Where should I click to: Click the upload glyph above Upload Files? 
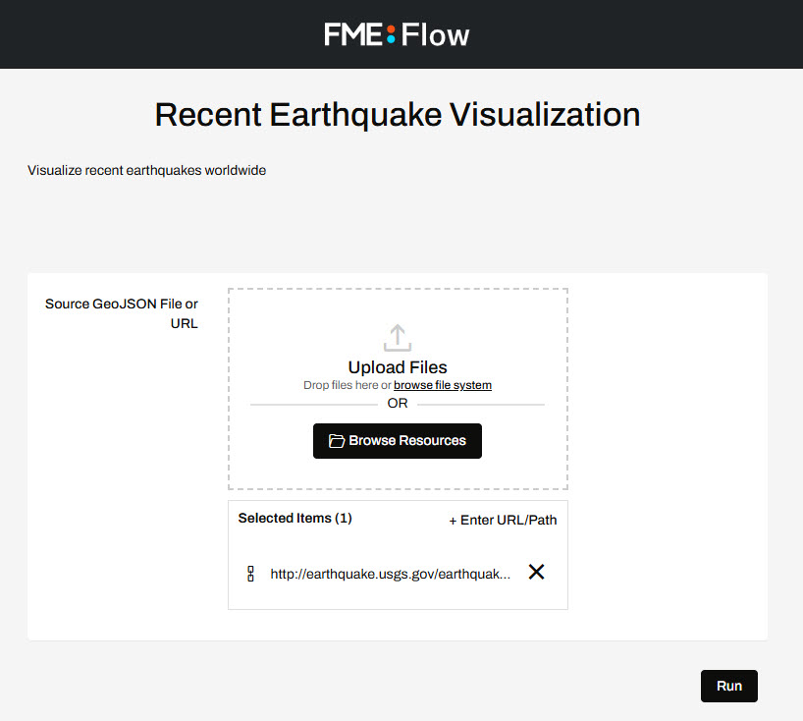(397, 337)
